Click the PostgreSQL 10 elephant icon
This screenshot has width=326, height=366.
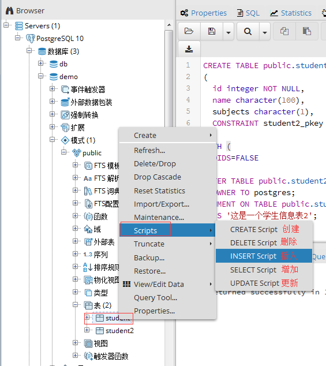[x=31, y=38]
